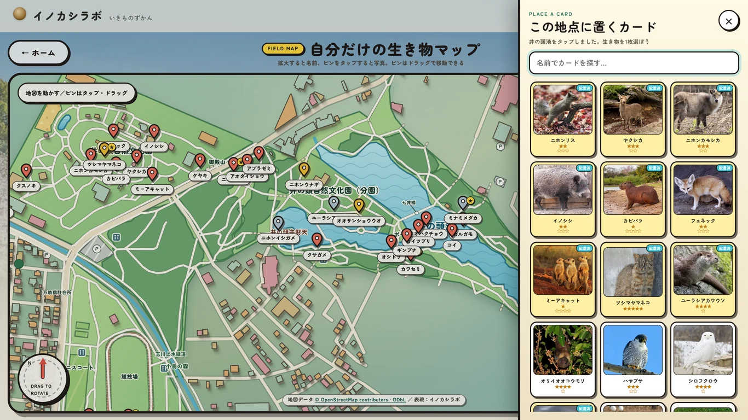The image size is (748, 420).
Task: Click the カピバラ map label
Action: pyautogui.click(x=116, y=178)
